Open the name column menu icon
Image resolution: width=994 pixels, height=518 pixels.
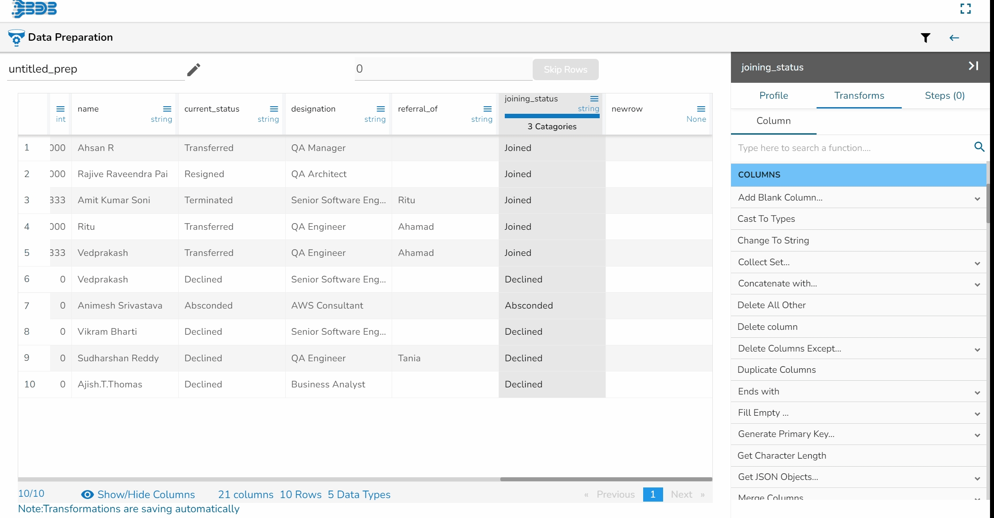tap(167, 109)
